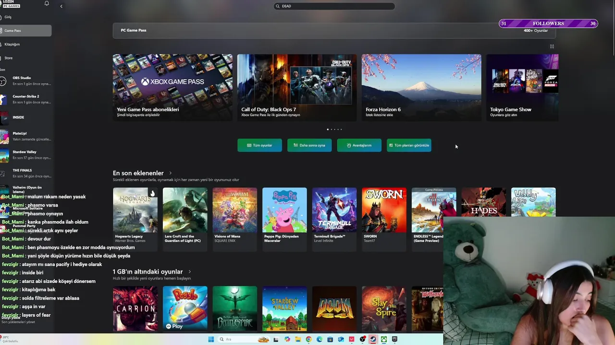Select Game Pass in the sidebar
The height and width of the screenshot is (345, 615).
(x=26, y=31)
